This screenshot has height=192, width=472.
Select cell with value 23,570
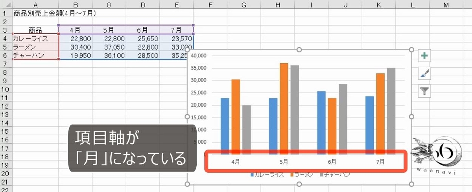coord(177,39)
